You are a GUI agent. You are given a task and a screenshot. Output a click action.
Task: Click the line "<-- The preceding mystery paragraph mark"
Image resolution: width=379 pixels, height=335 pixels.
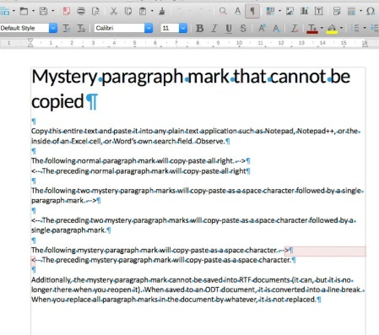click(x=163, y=260)
